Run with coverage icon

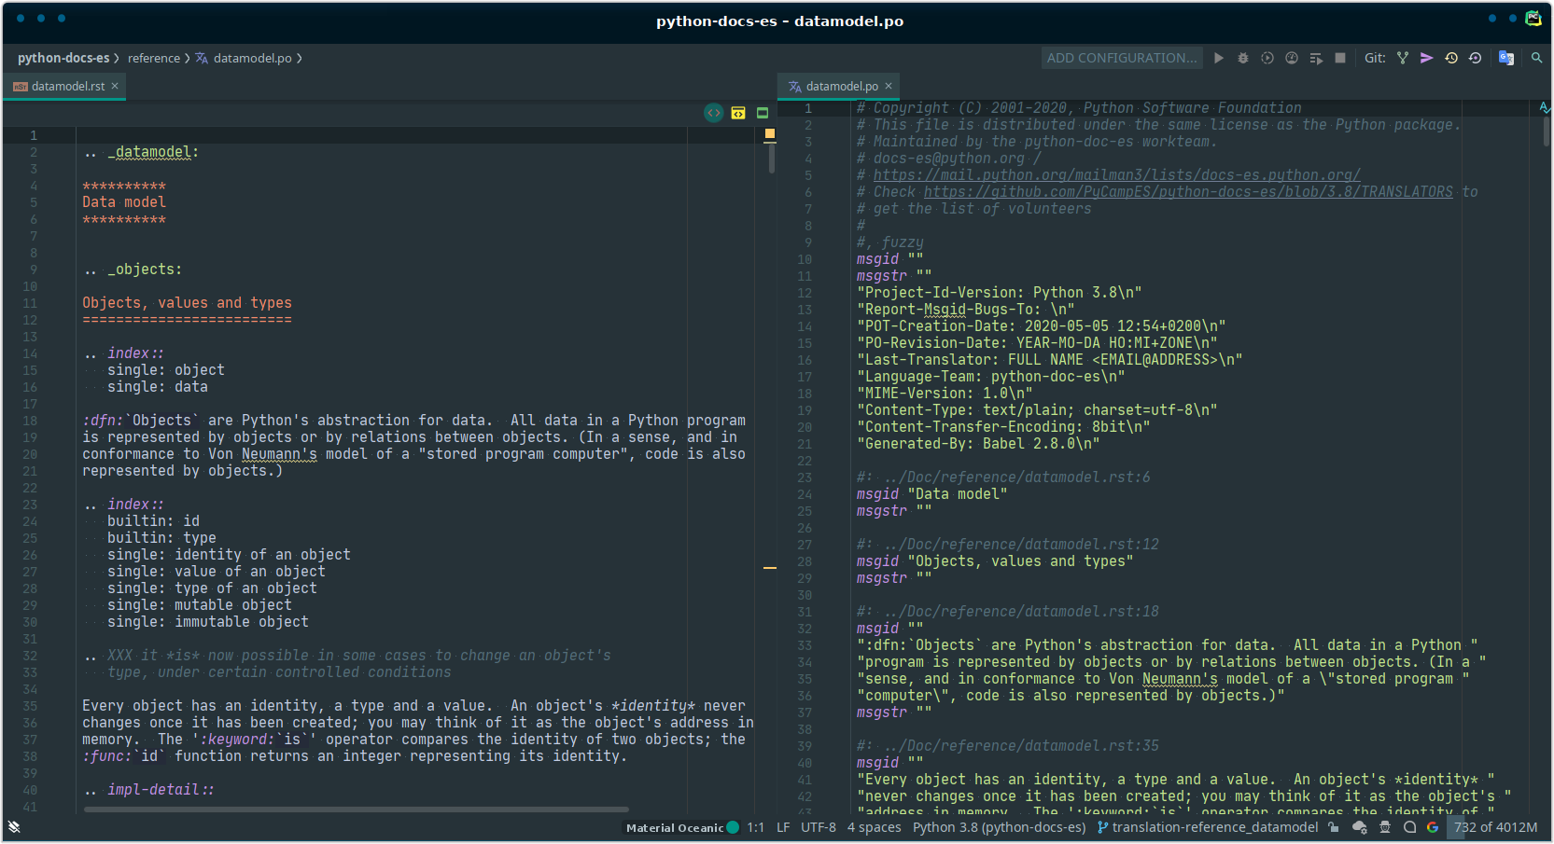pos(1267,58)
